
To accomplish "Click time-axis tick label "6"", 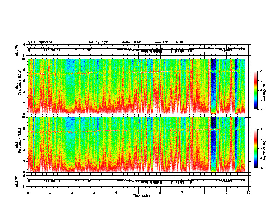I will click(161, 193).
